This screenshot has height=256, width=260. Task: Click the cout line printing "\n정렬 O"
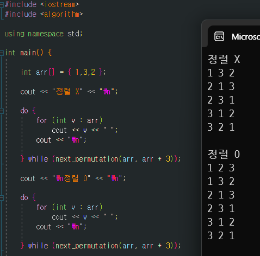point(73,178)
